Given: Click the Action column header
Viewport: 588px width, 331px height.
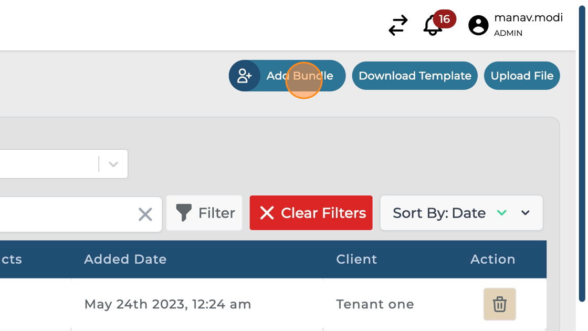Looking at the screenshot, I should pos(492,259).
